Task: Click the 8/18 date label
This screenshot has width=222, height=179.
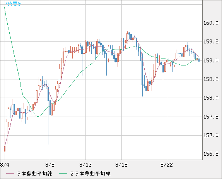Action: pos(121,165)
